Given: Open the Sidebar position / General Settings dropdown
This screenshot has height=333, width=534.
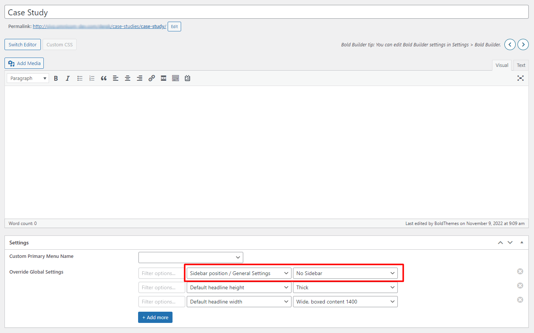Looking at the screenshot, I should pyautogui.click(x=239, y=273).
